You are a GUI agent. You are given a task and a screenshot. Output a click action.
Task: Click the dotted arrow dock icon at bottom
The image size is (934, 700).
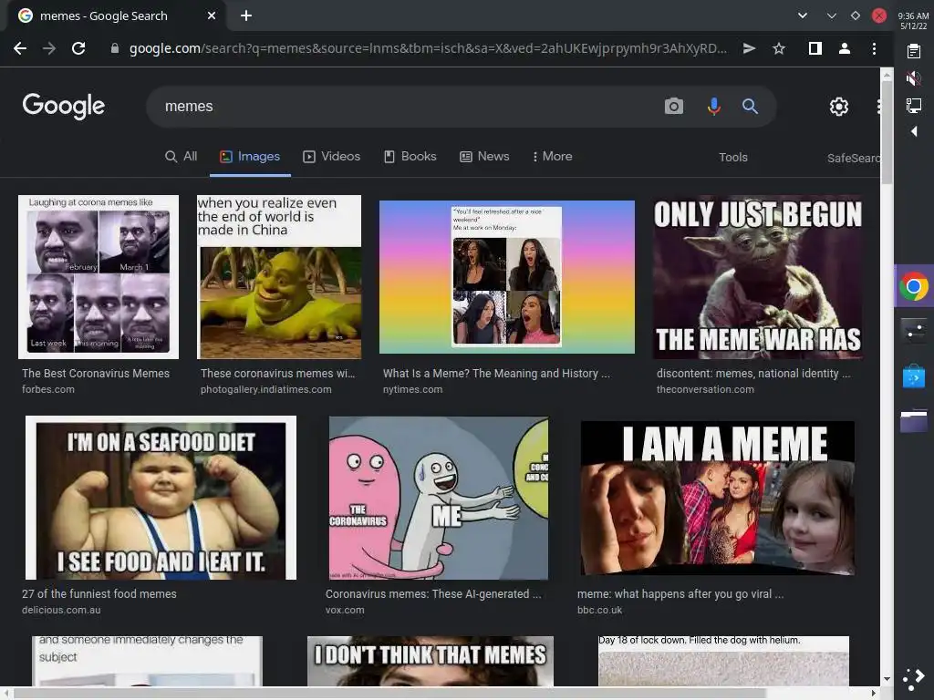[914, 678]
